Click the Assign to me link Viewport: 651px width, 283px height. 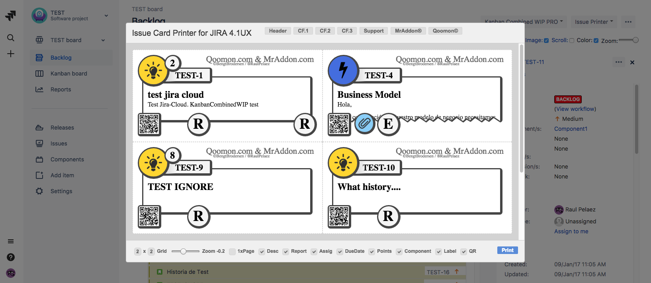point(571,231)
